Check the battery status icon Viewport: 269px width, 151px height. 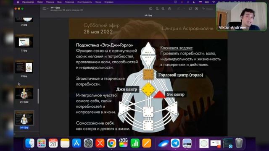pyautogui.click(x=207, y=2)
